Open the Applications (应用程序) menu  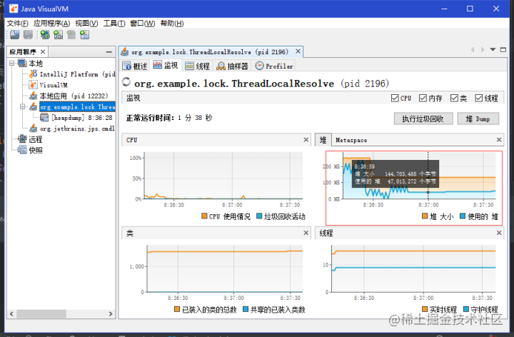52,24
